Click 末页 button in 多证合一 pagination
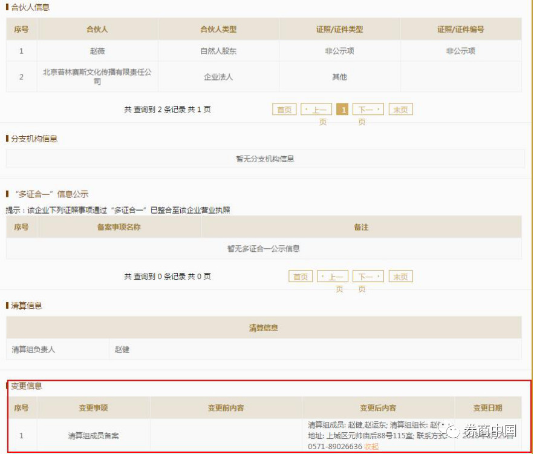 400,277
